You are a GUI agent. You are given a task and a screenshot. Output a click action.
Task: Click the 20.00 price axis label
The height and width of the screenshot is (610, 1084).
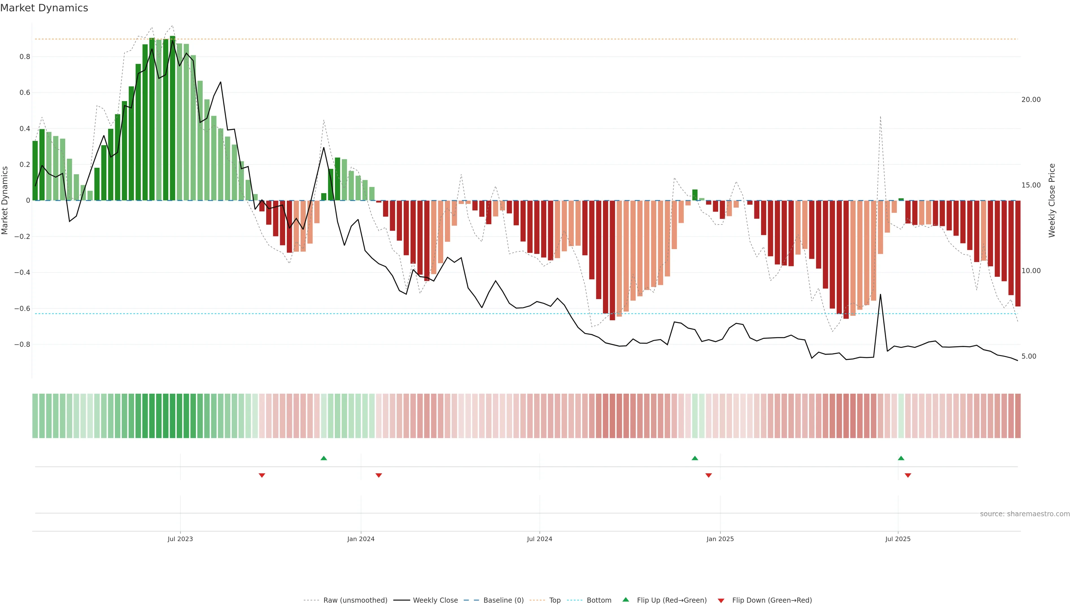[x=1031, y=100]
